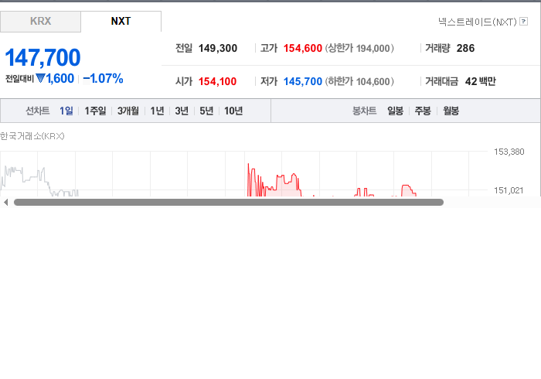This screenshot has height=379, width=541.
Task: Click the 한국거래소(KRX) chart label
Action: click(x=32, y=136)
